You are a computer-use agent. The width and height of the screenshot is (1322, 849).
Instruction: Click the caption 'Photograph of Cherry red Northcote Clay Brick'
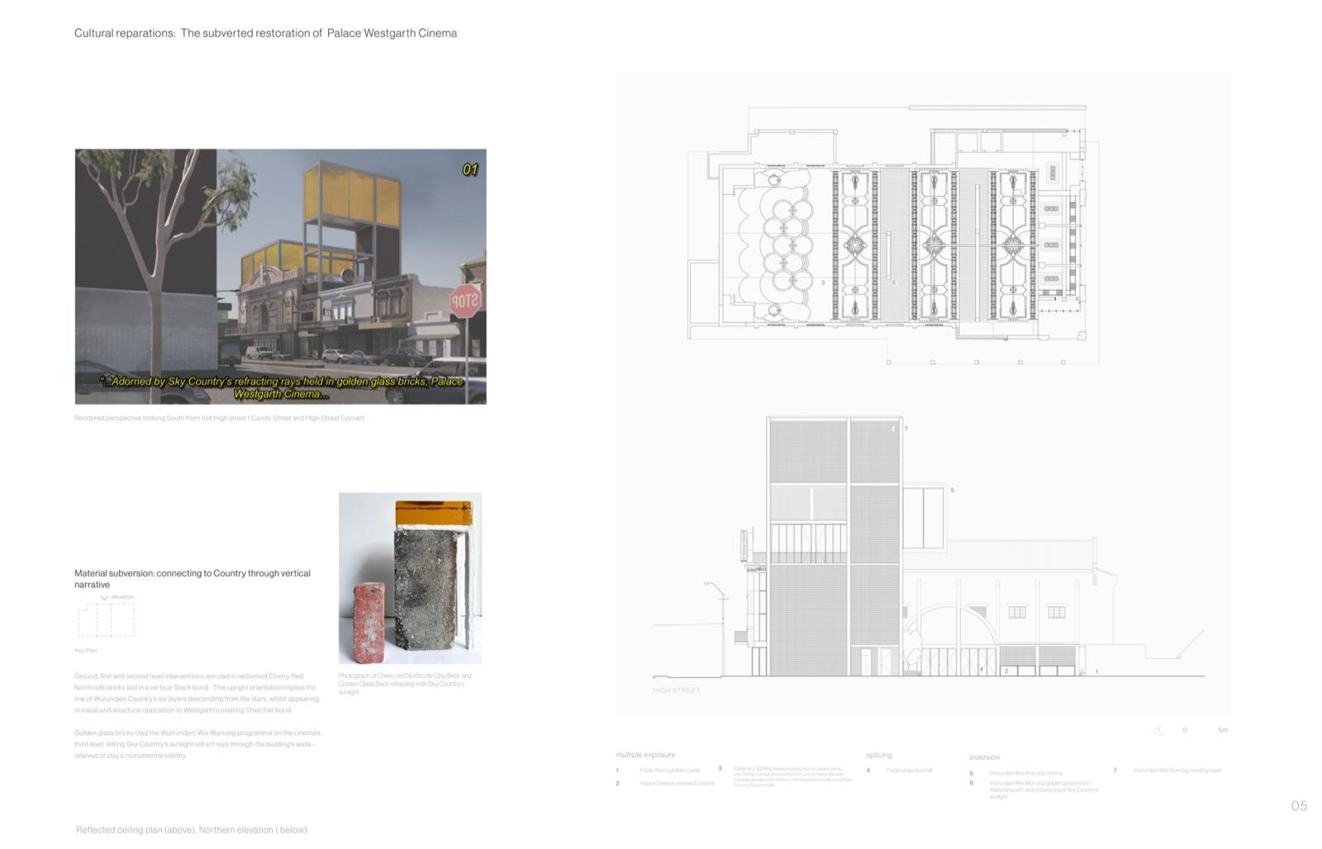coord(405,684)
